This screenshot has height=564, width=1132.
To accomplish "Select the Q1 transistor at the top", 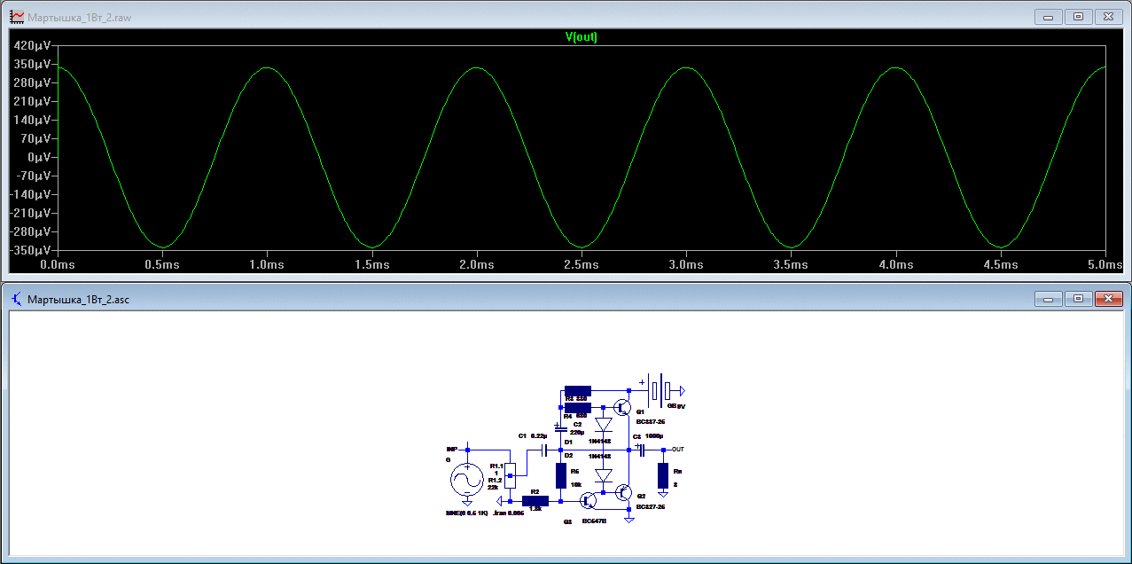I will 623,409.
